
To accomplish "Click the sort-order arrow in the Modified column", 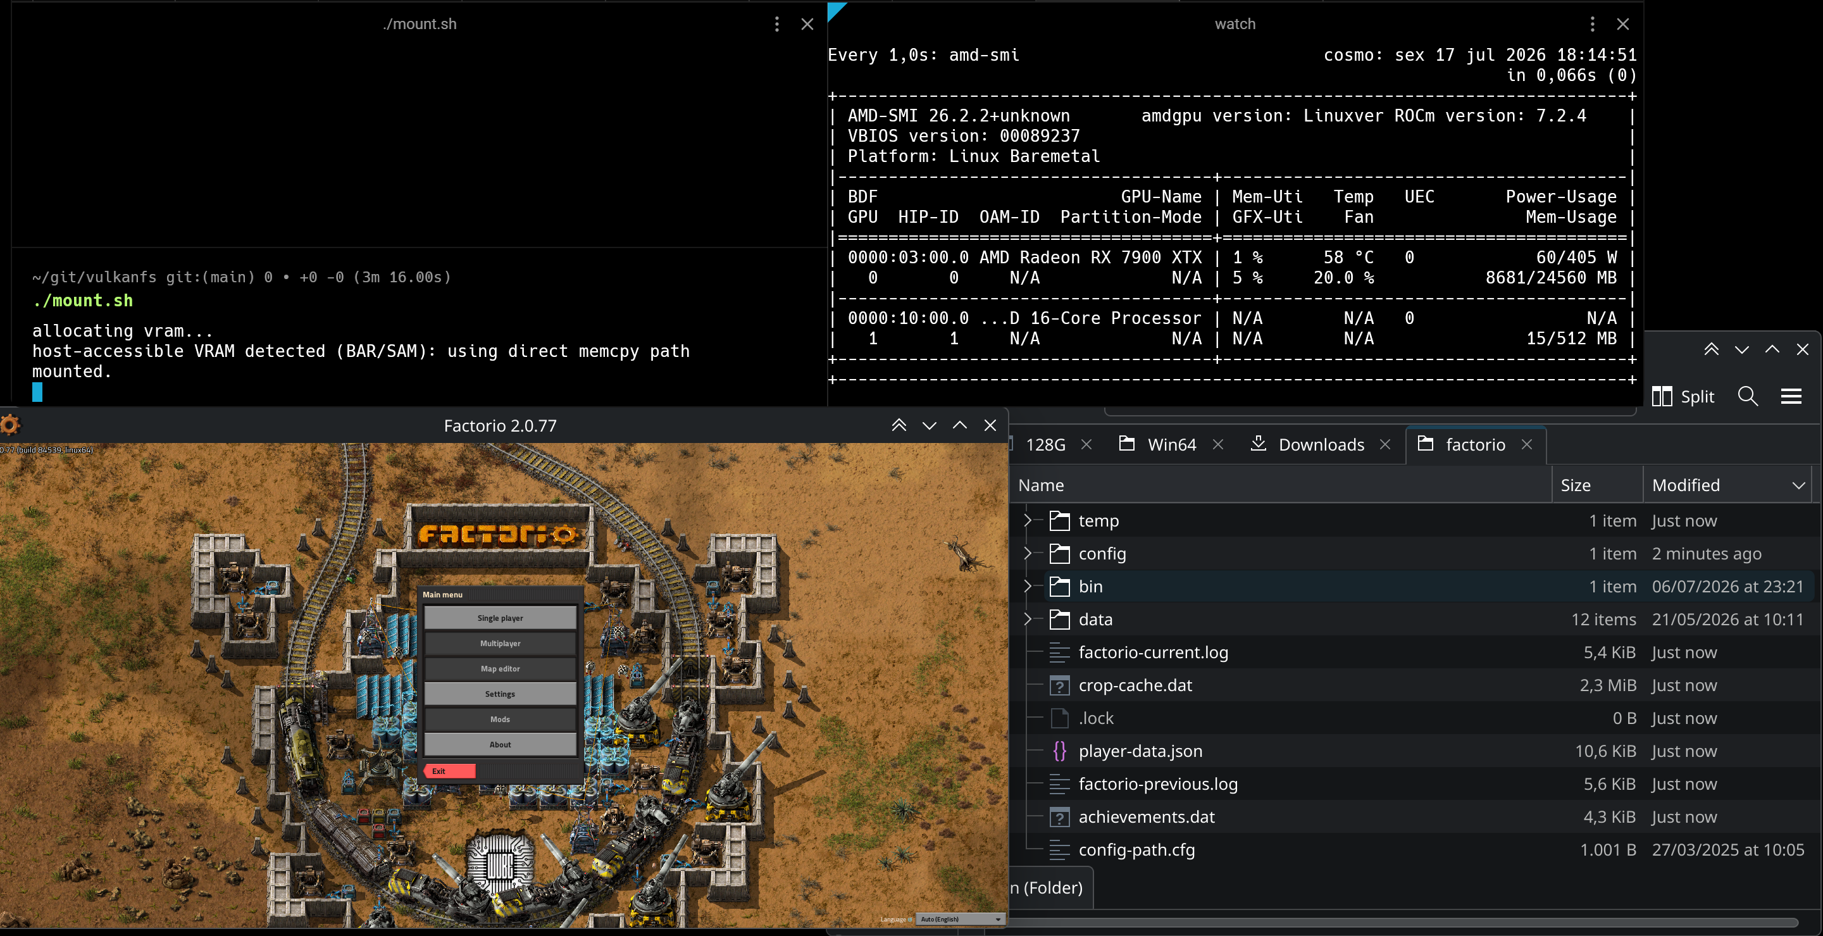I will [x=1799, y=485].
